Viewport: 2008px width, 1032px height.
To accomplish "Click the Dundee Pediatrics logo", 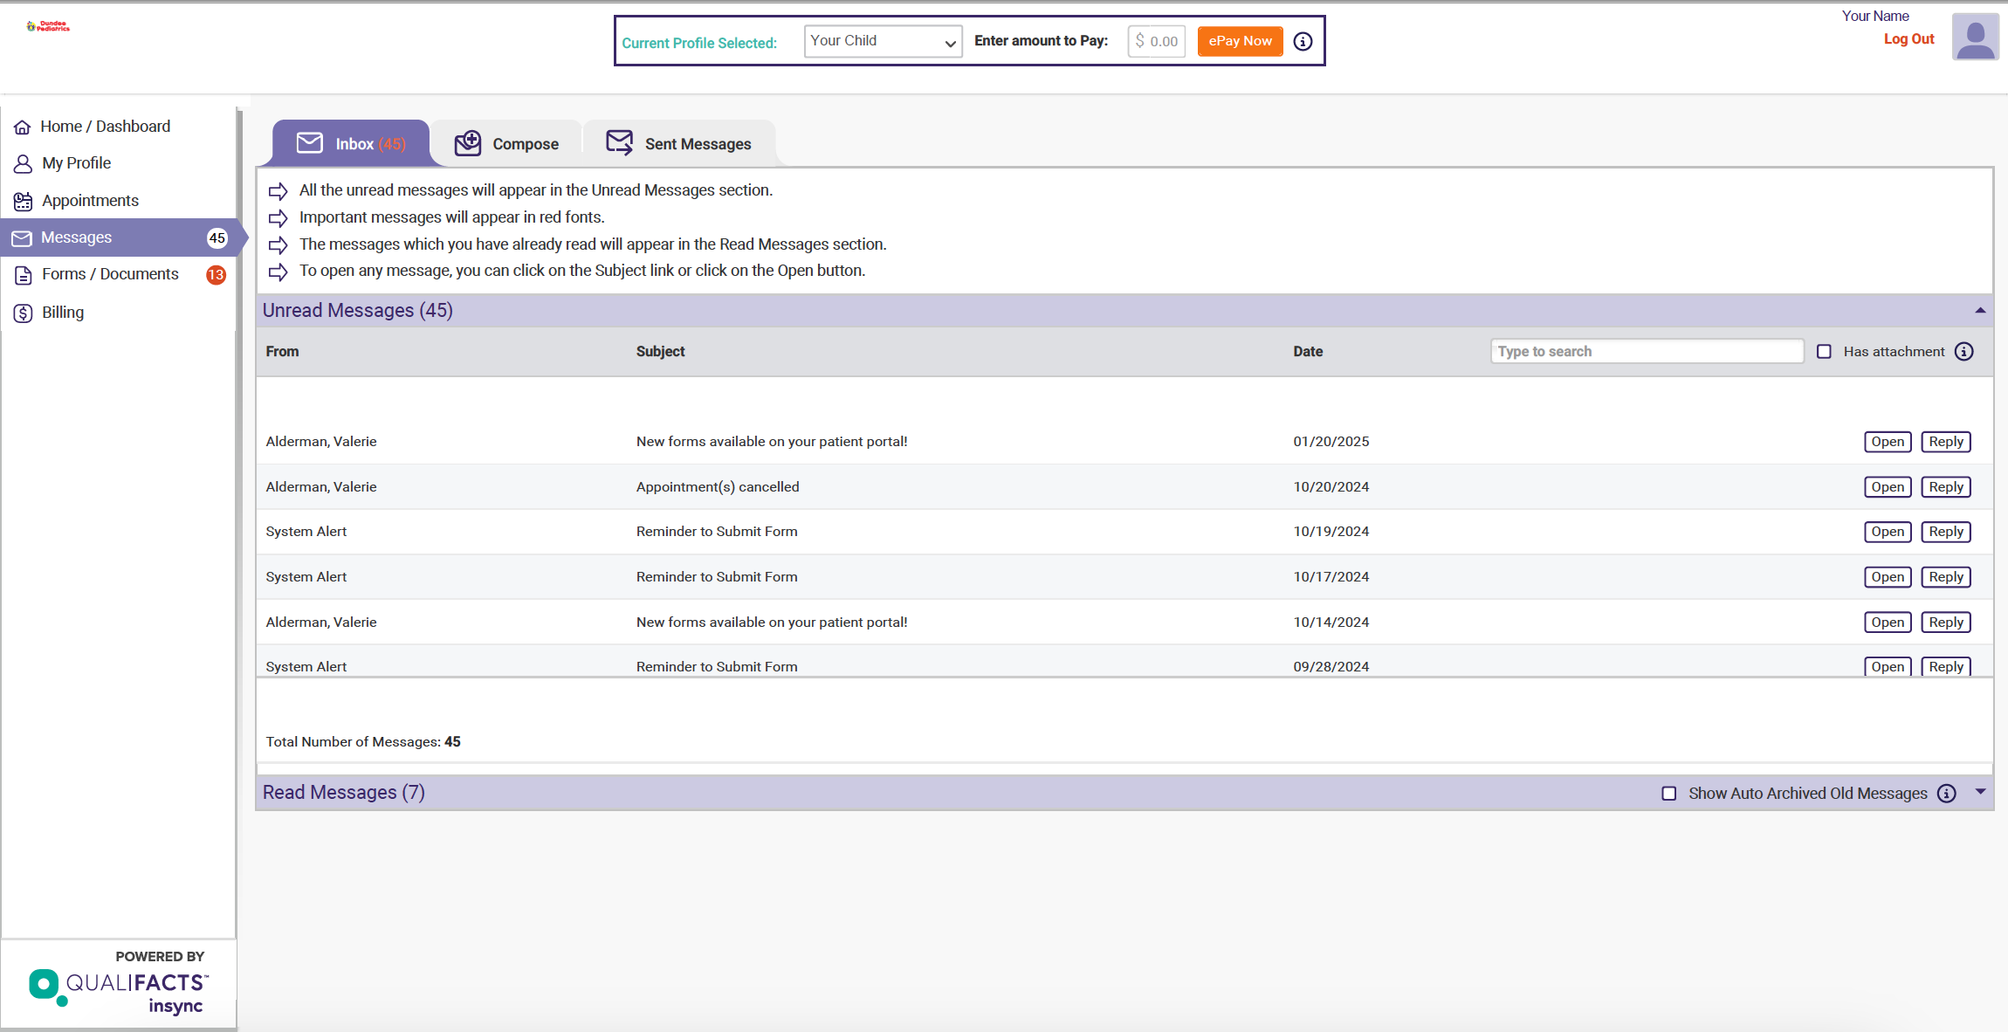I will coord(49,26).
